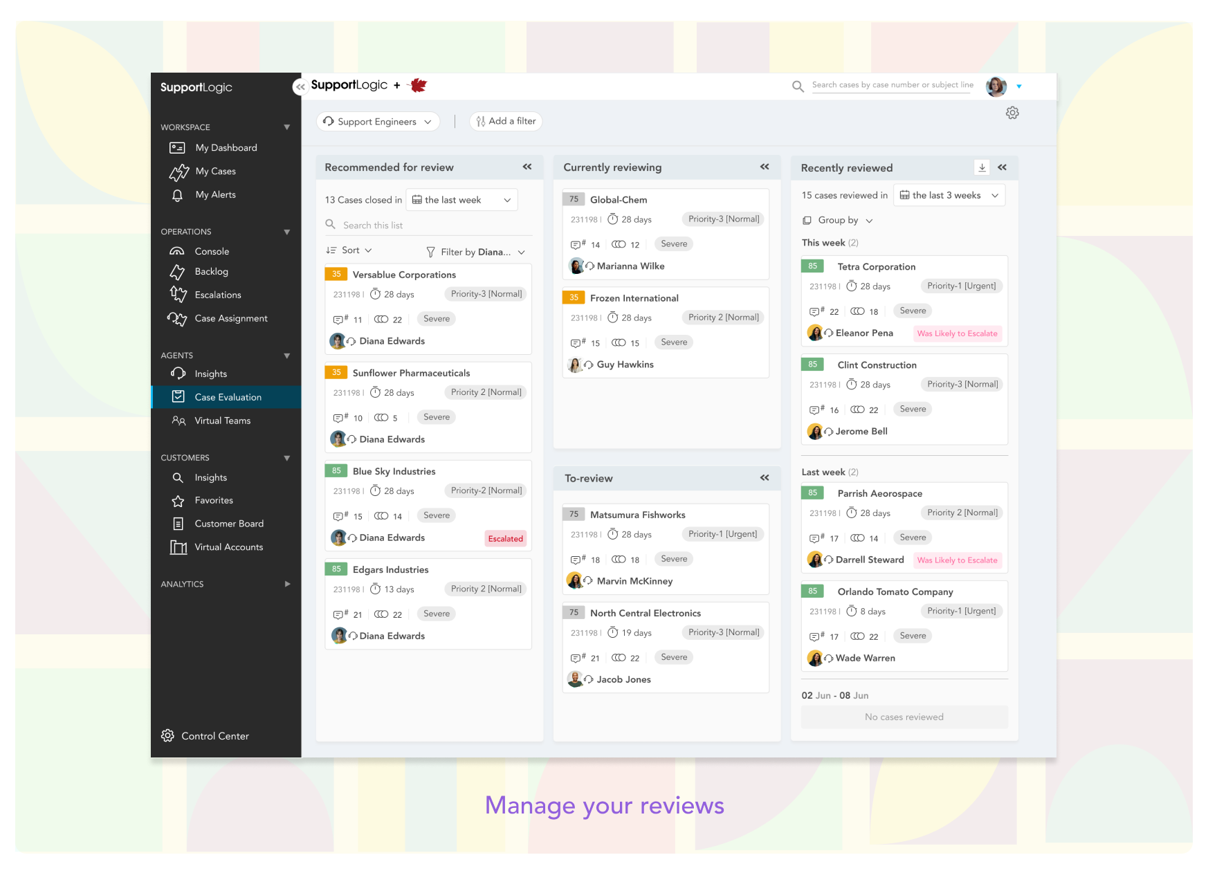
Task: Collapse the Operations section
Action: pyautogui.click(x=287, y=232)
